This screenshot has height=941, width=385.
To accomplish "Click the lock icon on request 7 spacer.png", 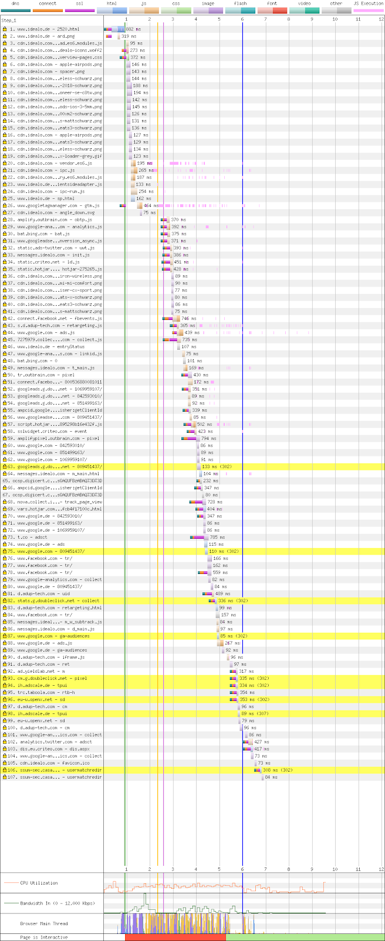I will pos(5,71).
